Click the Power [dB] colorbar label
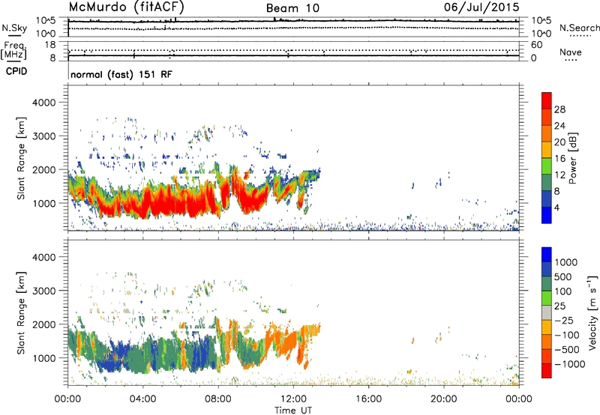Screen dimensions: 600x415 573,158
